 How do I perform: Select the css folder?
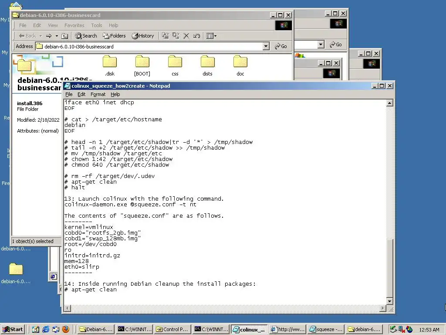coord(175,66)
